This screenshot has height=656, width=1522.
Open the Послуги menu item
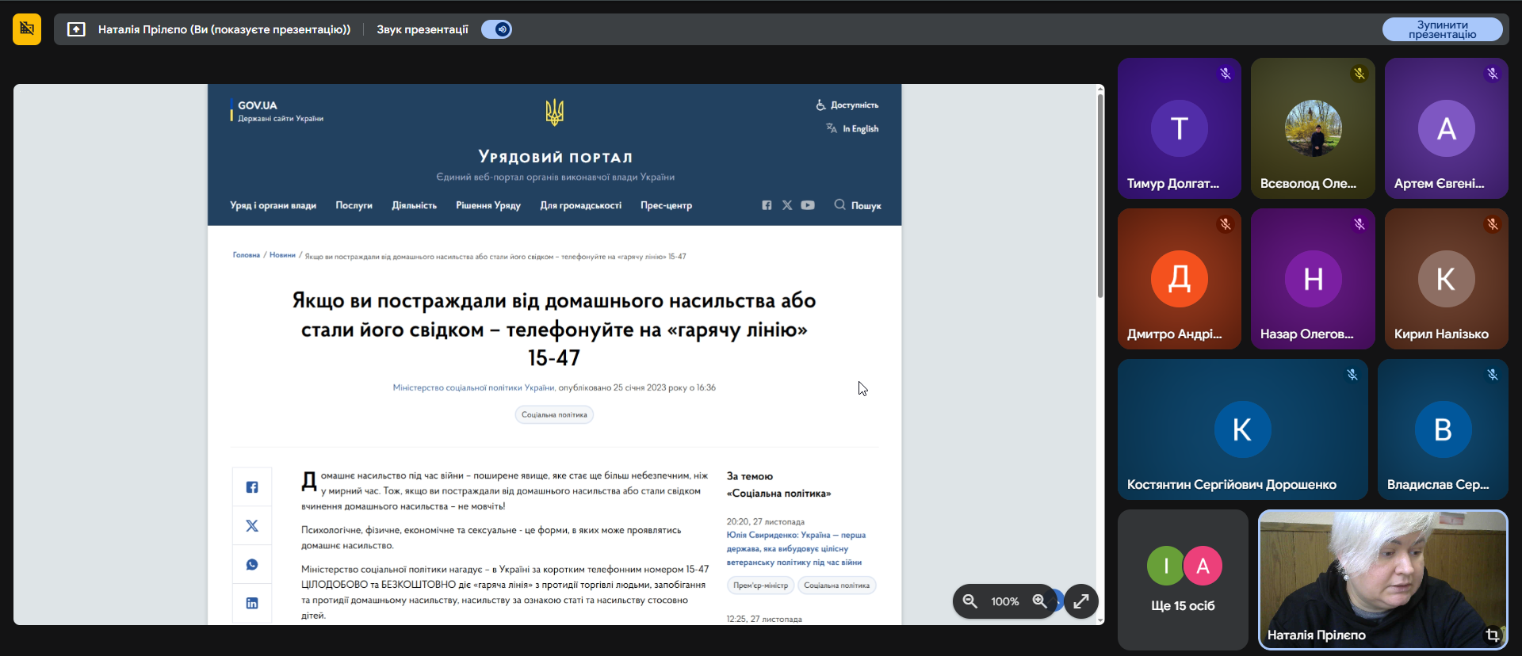[354, 205]
